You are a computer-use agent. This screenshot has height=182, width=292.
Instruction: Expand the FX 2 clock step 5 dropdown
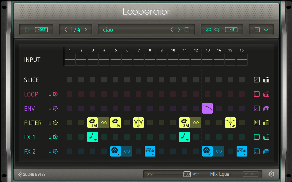pos(119,154)
